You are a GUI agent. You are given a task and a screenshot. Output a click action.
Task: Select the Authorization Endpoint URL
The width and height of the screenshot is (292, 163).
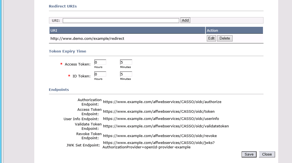[x=162, y=102]
